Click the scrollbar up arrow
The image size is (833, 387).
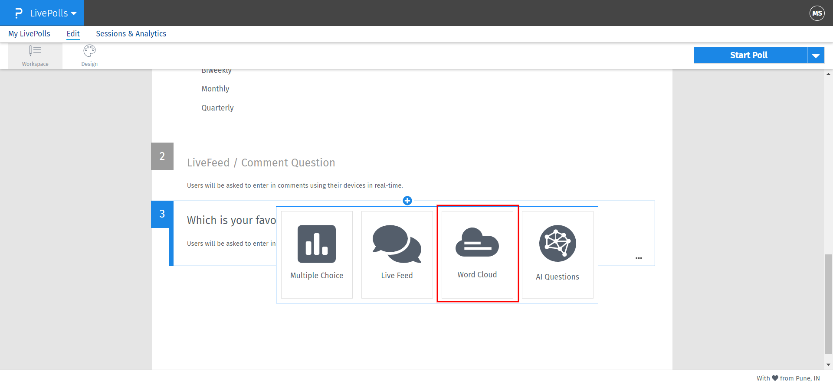tap(828, 74)
